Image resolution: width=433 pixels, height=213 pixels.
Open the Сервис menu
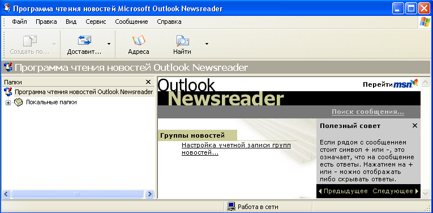pos(96,22)
